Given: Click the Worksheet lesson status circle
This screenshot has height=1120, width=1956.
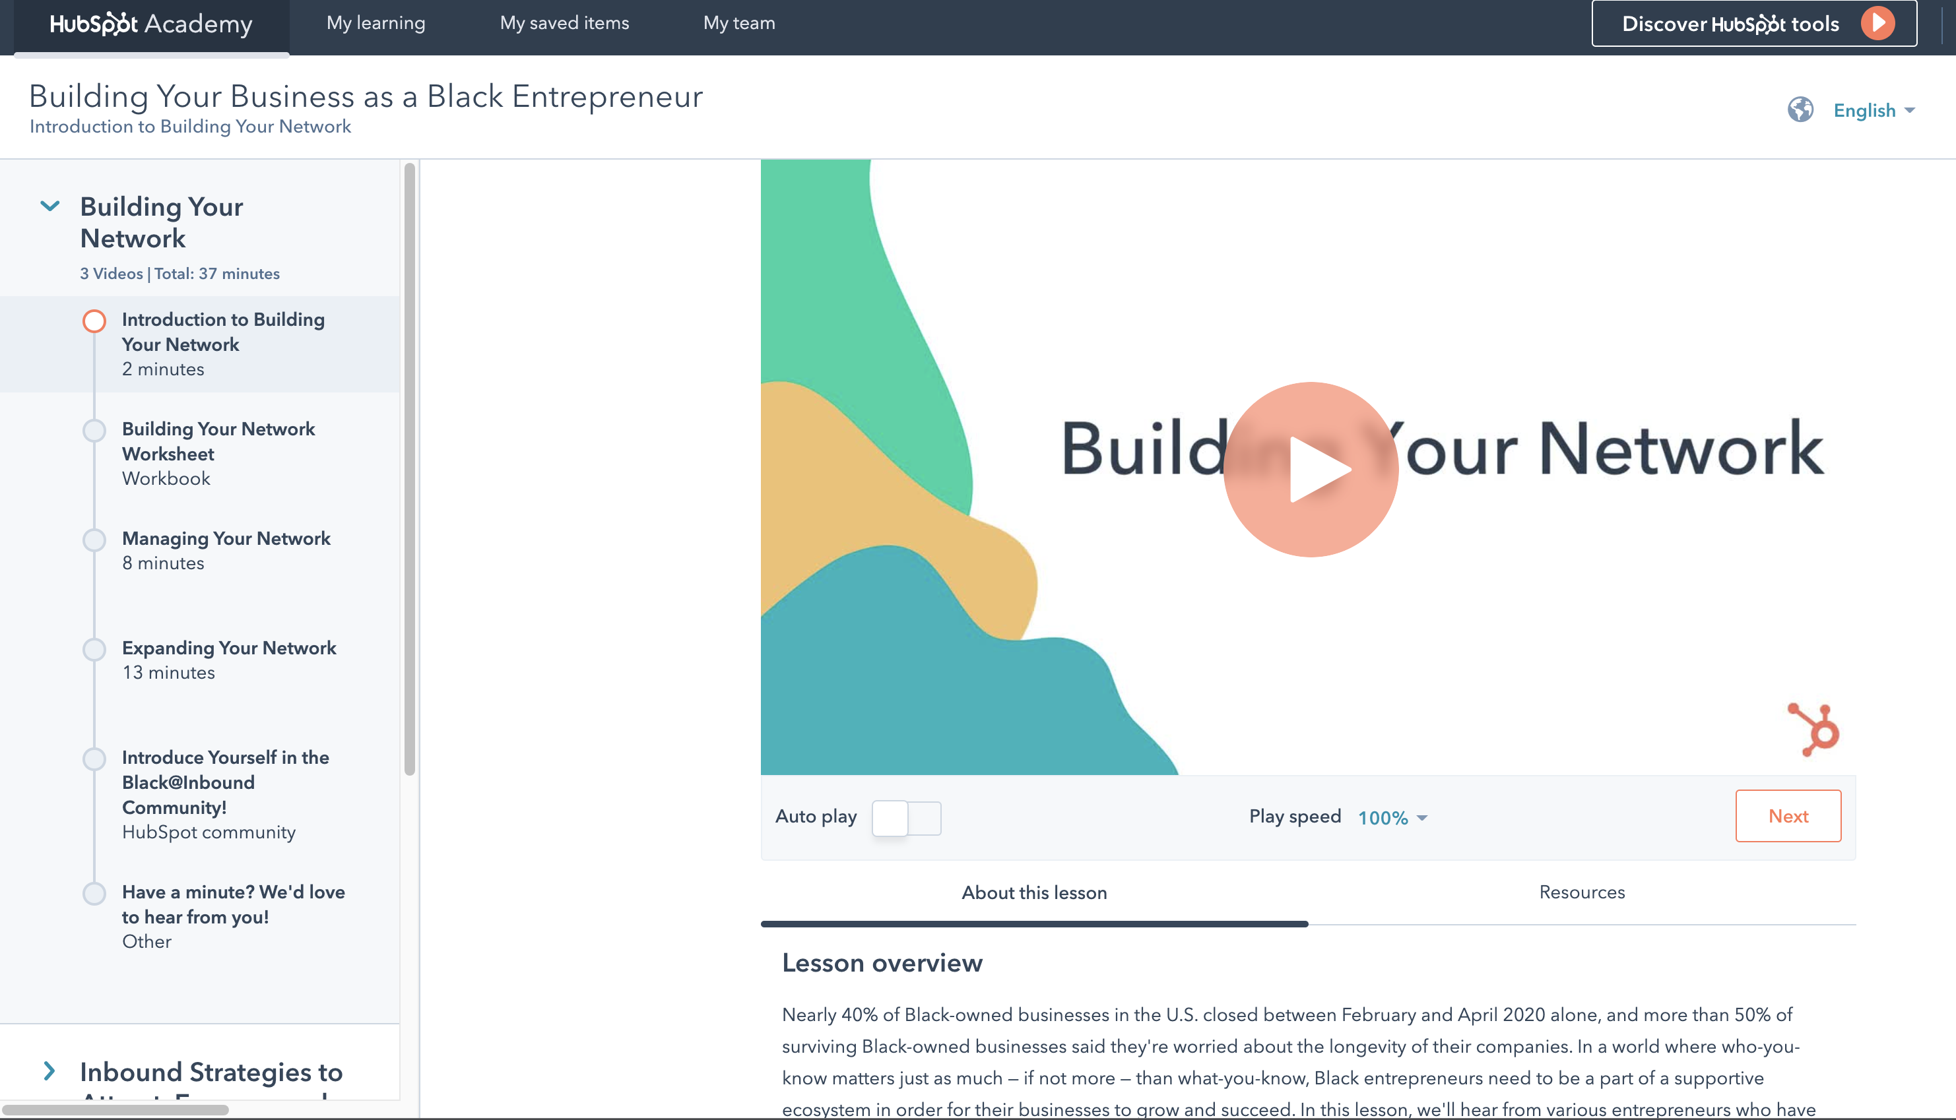Looking at the screenshot, I should coord(94,431).
